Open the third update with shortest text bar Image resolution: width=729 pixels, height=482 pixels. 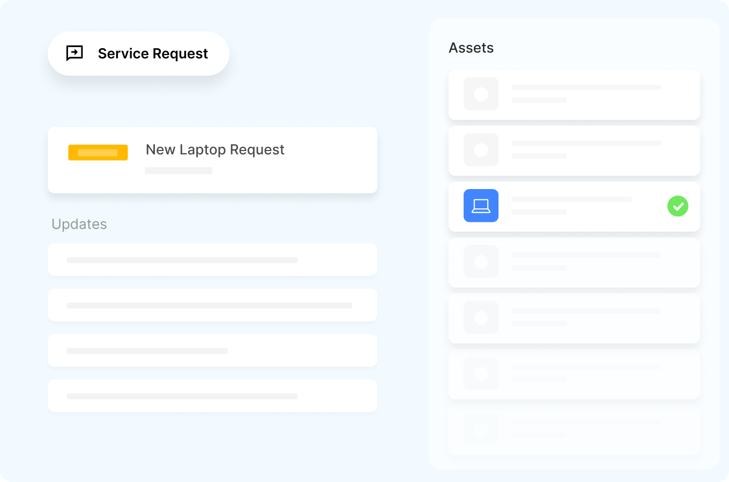[212, 351]
